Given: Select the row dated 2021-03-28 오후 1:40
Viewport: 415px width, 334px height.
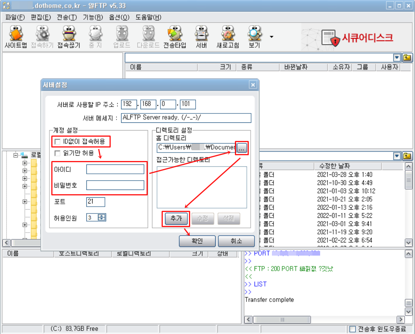Looking at the screenshot, I should coord(331,175).
